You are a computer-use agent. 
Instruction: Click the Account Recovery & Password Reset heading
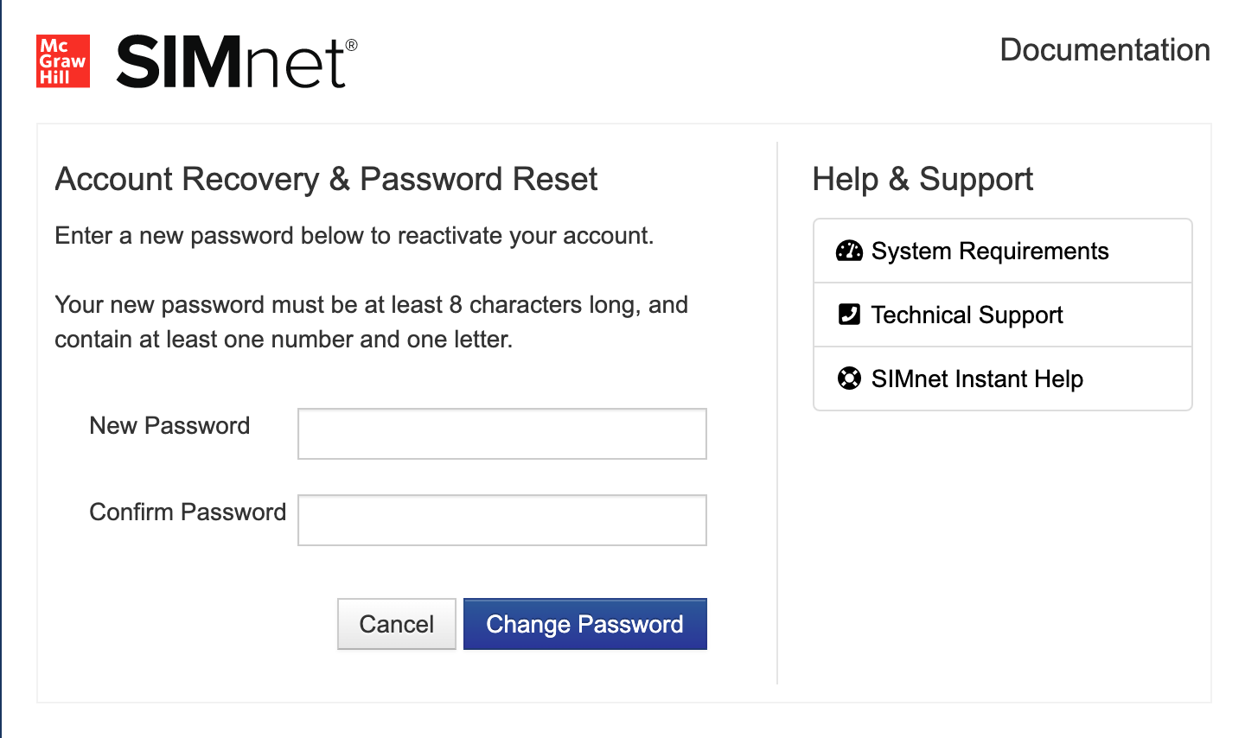click(326, 179)
